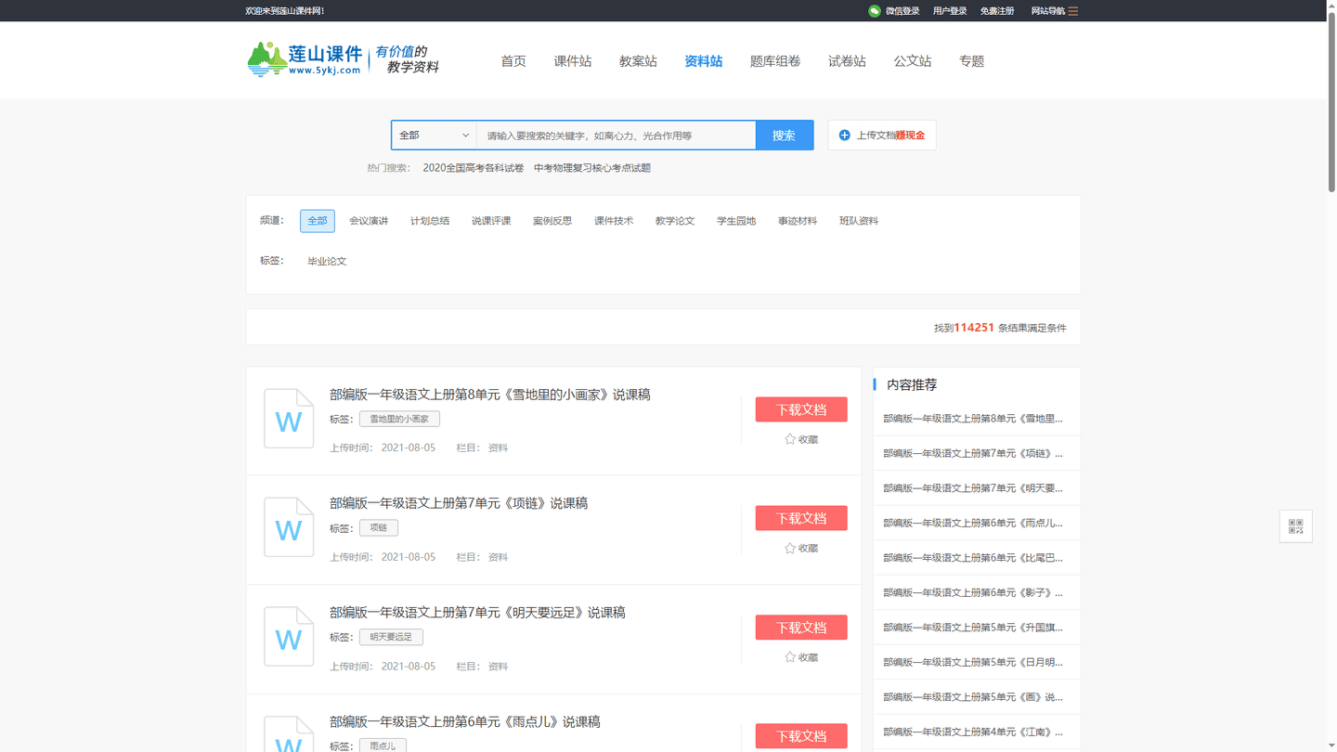Click Word file icon for 雪地里的小画家
The width and height of the screenshot is (1337, 752).
289,419
